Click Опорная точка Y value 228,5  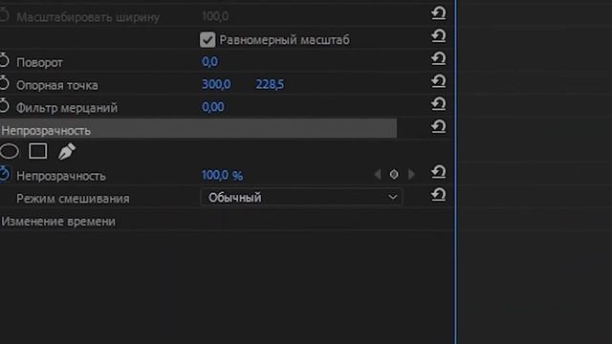(x=270, y=84)
